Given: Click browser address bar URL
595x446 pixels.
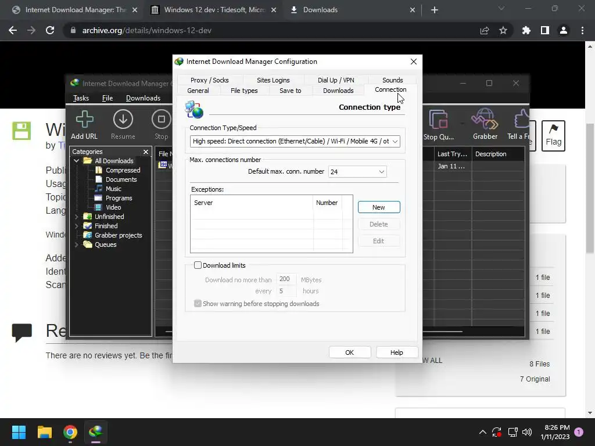Looking at the screenshot, I should point(147,30).
